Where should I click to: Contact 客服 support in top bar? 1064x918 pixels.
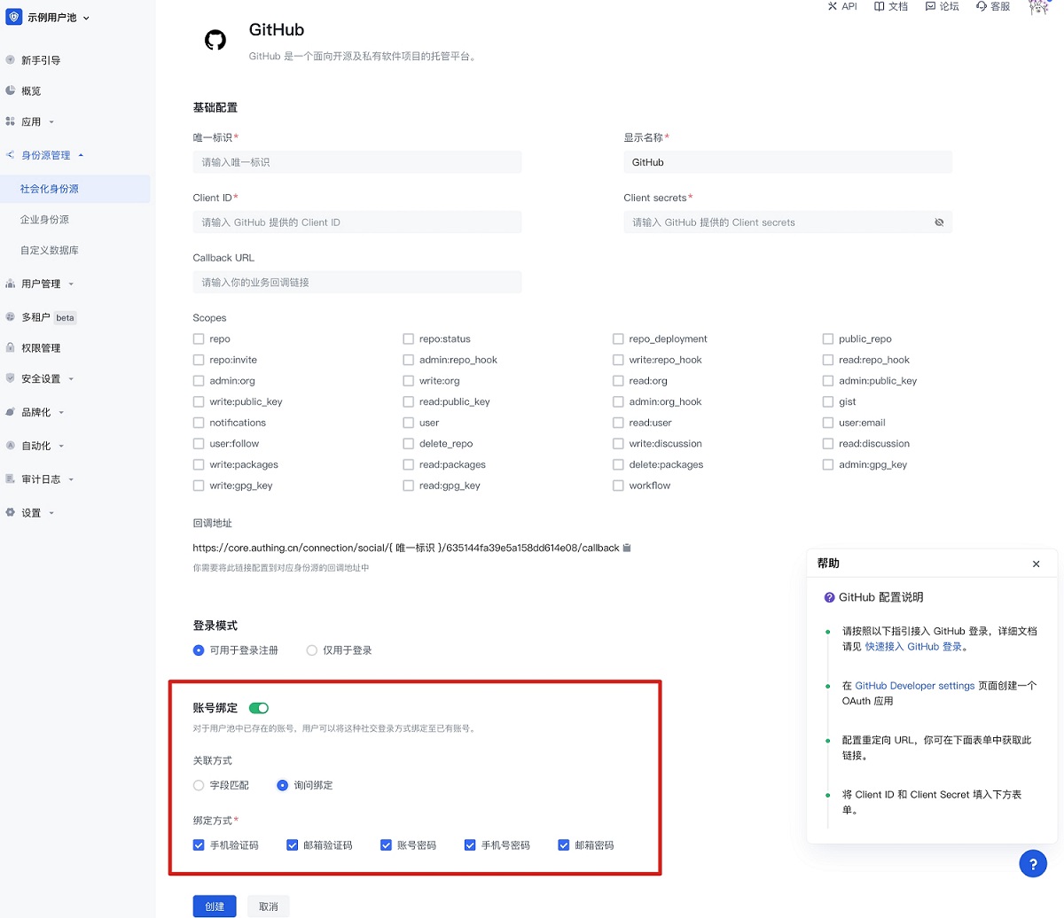pos(992,6)
